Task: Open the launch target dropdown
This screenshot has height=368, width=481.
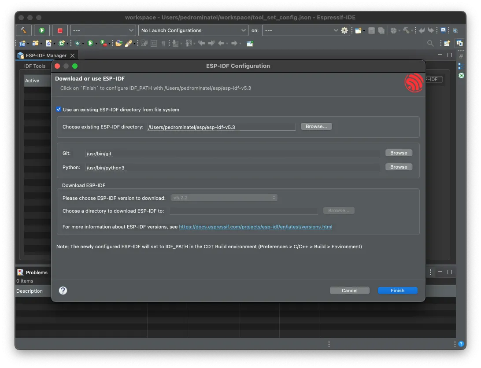Action: tap(301, 30)
